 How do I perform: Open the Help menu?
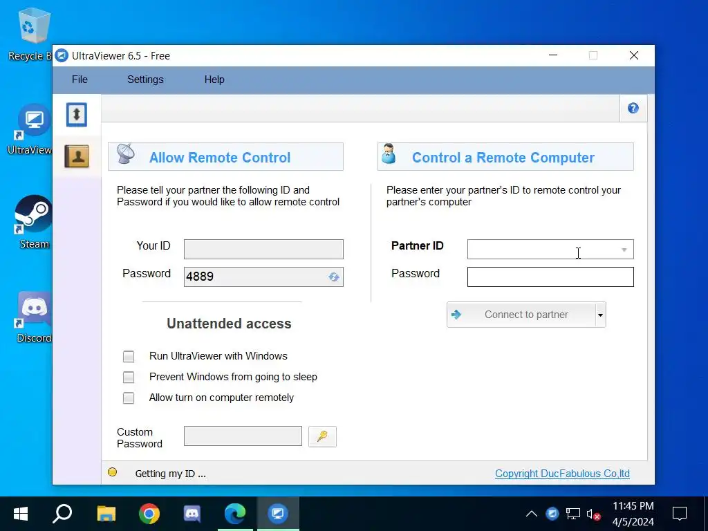pyautogui.click(x=214, y=80)
